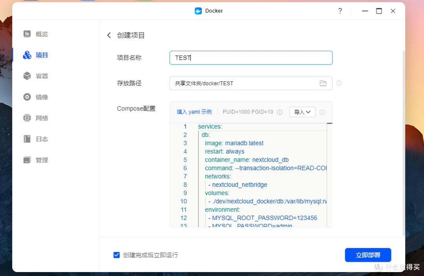Click the 'PUID=1000 PGID=10' text
Screen dimensions: 424x276
coord(248,112)
